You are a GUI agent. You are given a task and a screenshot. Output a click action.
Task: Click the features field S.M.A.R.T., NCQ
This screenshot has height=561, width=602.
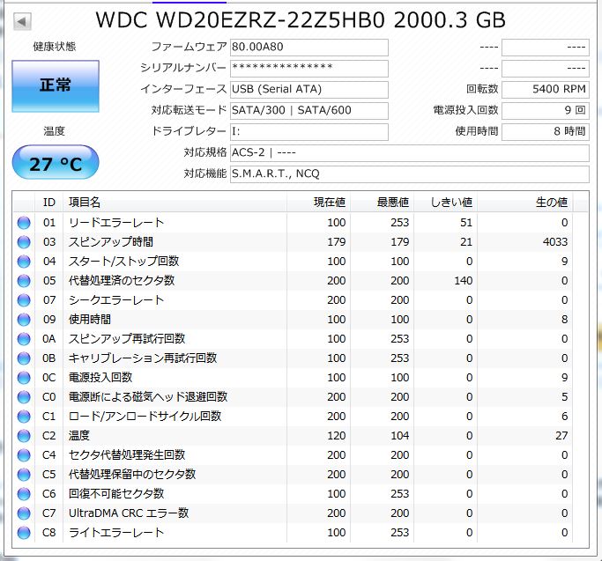[x=409, y=173]
